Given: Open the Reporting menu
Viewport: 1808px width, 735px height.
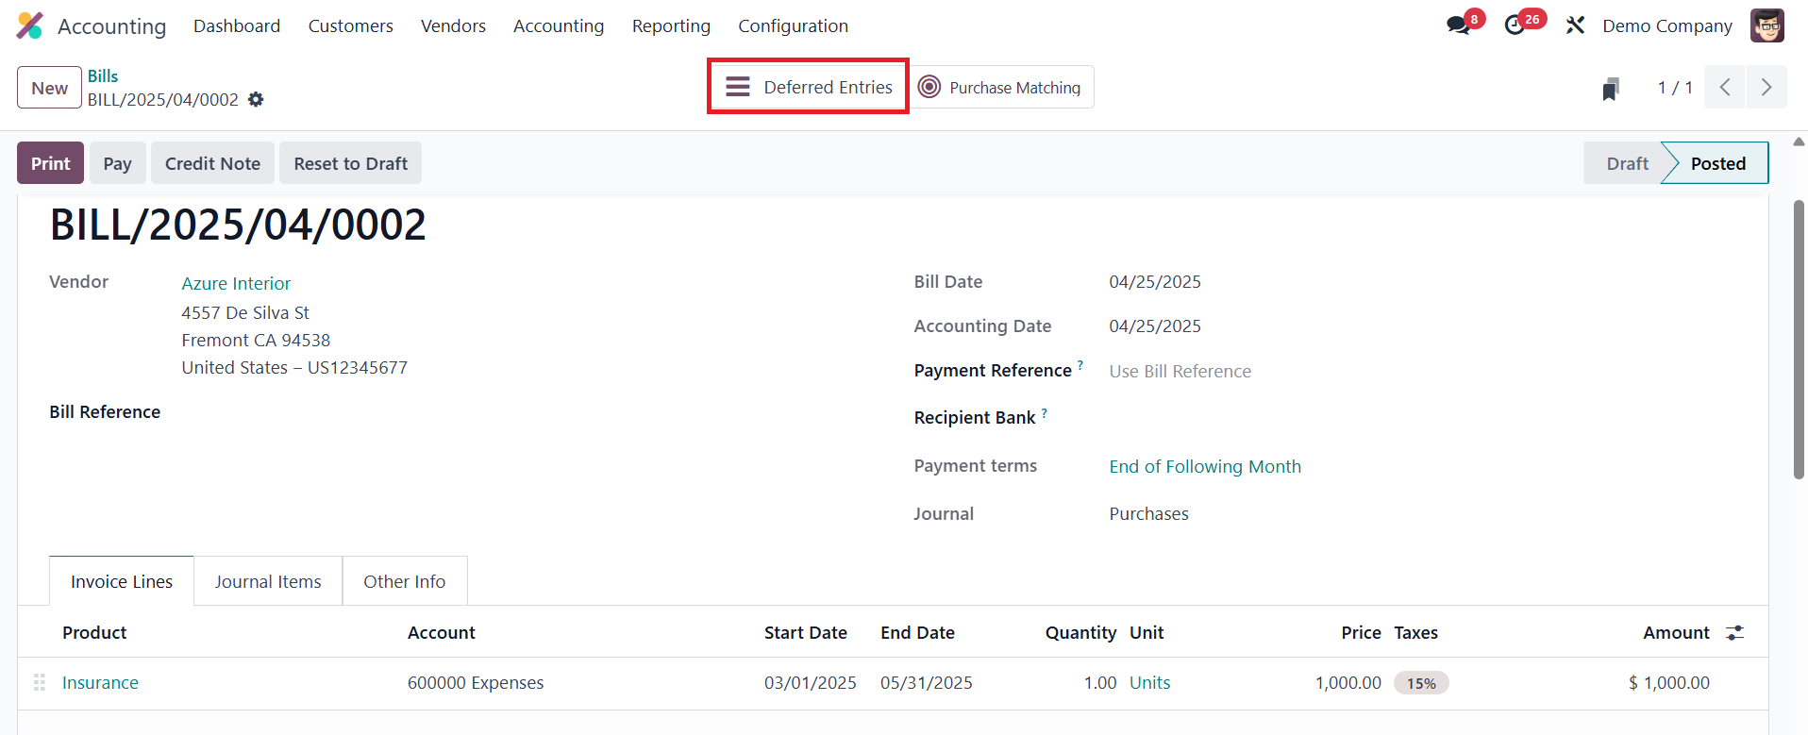Looking at the screenshot, I should [671, 25].
